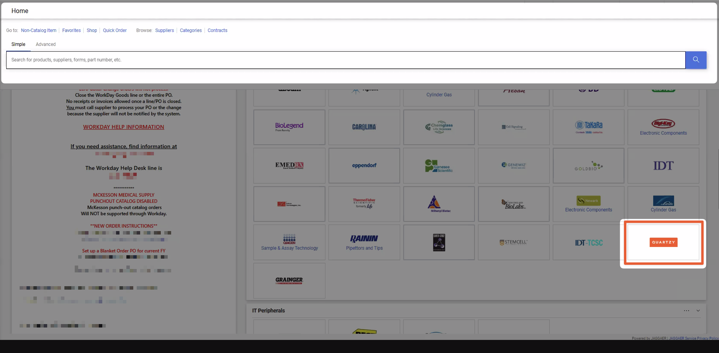This screenshot has width=719, height=353.
Task: Open the Quick Order link
Action: [115, 30]
